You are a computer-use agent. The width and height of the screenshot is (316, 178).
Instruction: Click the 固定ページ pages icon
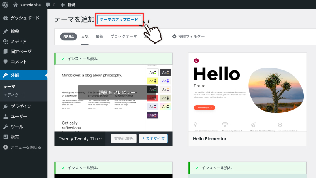click(x=6, y=52)
